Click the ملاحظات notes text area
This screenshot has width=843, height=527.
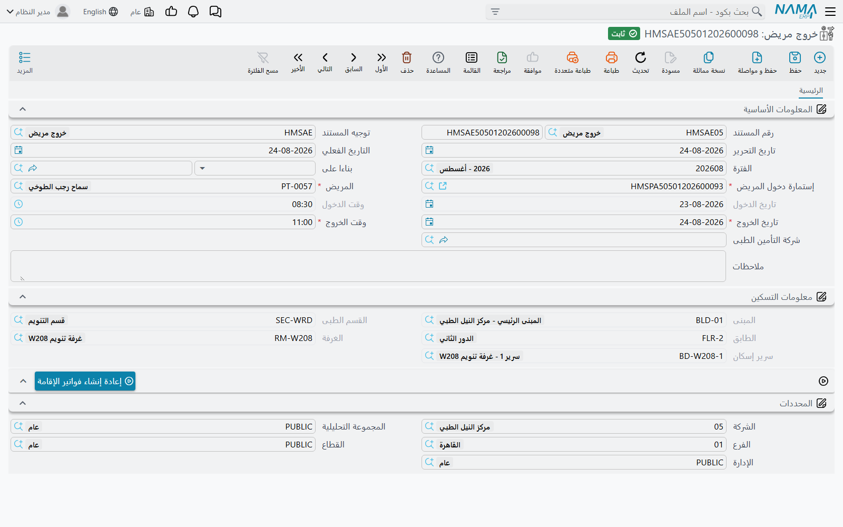click(x=368, y=266)
